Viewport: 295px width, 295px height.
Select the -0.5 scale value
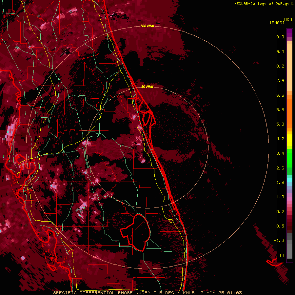[x=279, y=226]
